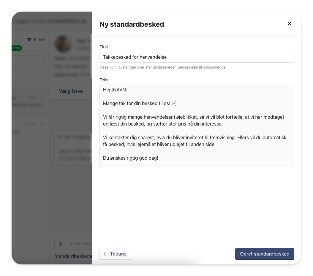Select the second conversation in the list
The image size is (313, 276).
[30, 128]
